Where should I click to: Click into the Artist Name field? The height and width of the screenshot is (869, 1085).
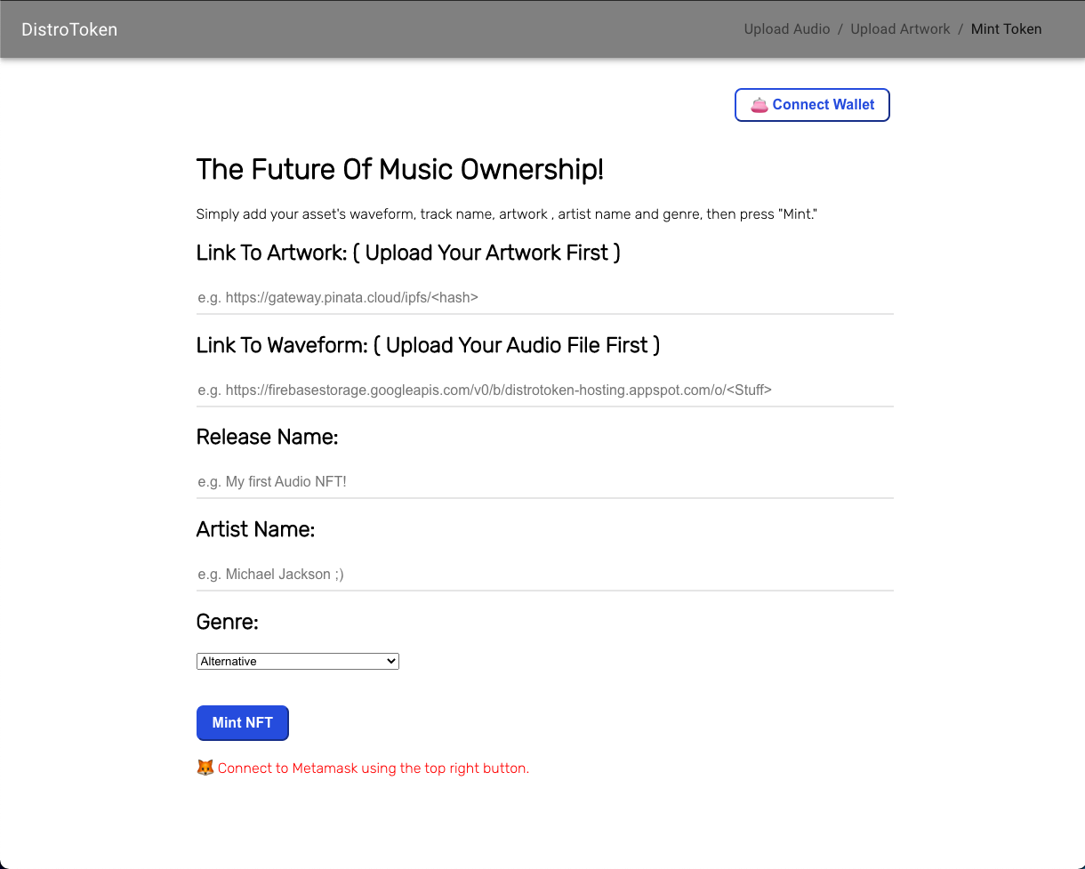[x=544, y=575]
